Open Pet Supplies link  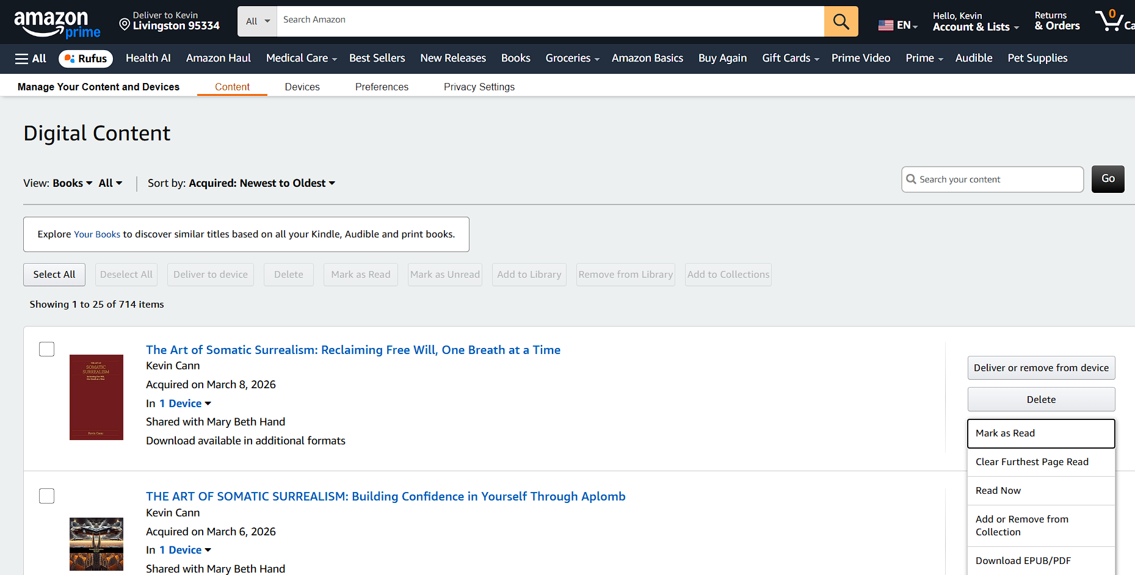click(1037, 58)
